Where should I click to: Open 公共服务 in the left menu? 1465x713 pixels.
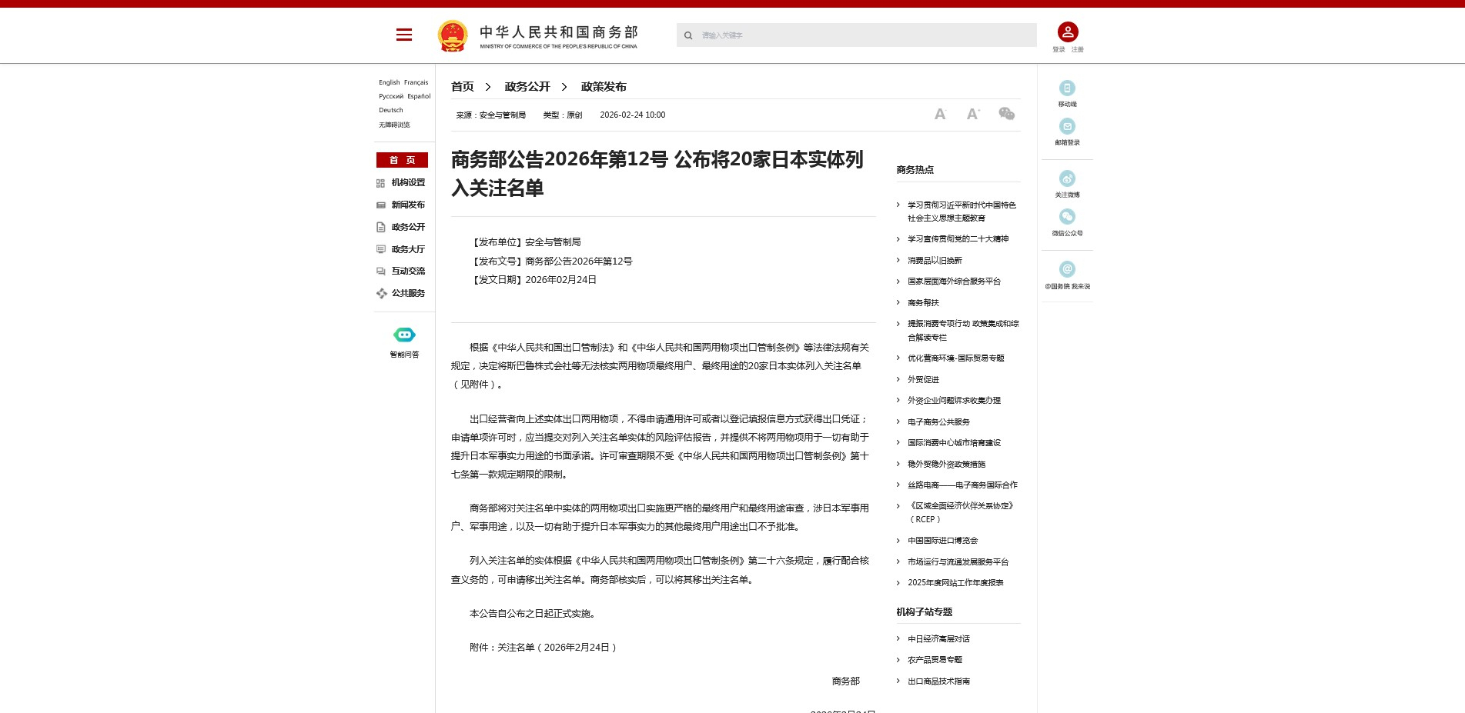click(407, 294)
